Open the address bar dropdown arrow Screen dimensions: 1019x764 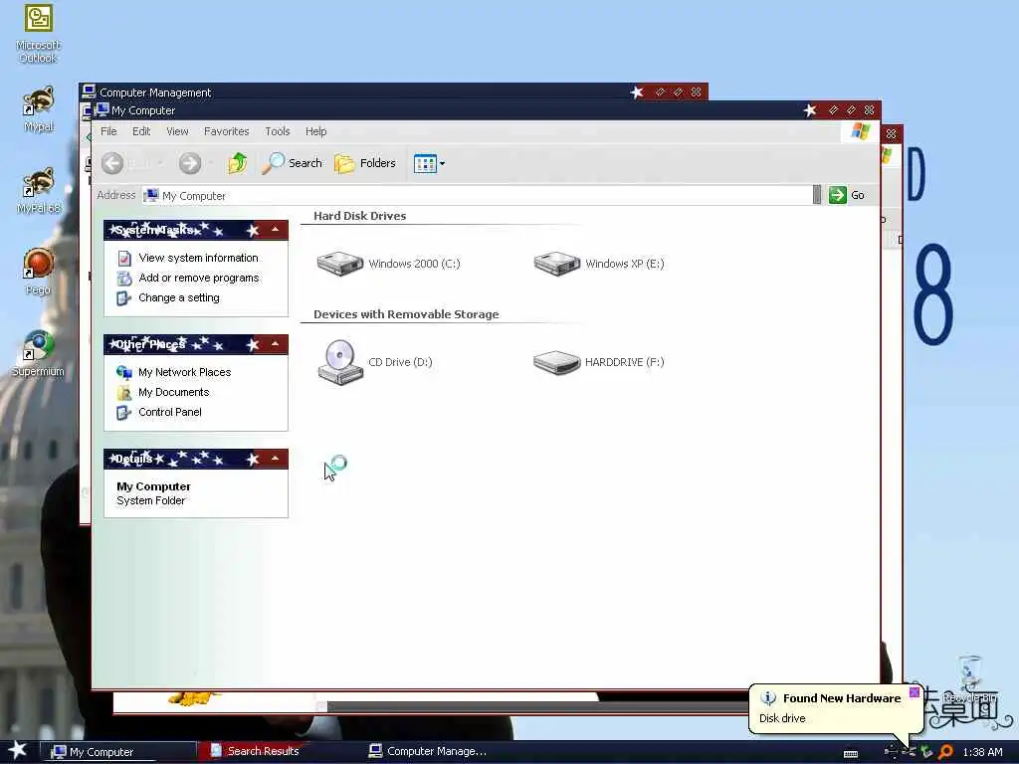pos(817,195)
